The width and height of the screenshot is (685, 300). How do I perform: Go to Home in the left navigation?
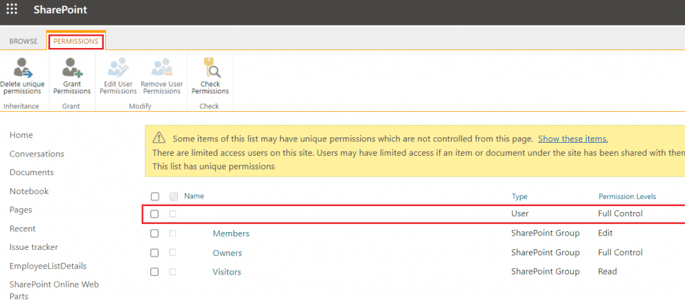21,135
